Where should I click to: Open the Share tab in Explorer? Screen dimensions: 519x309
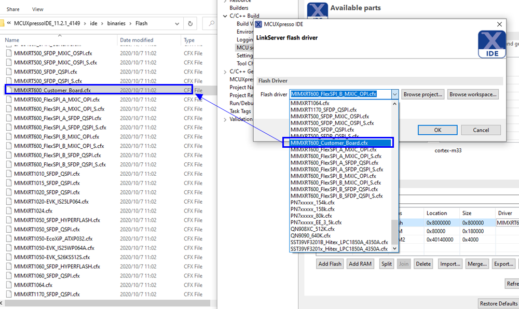pyautogui.click(x=13, y=9)
